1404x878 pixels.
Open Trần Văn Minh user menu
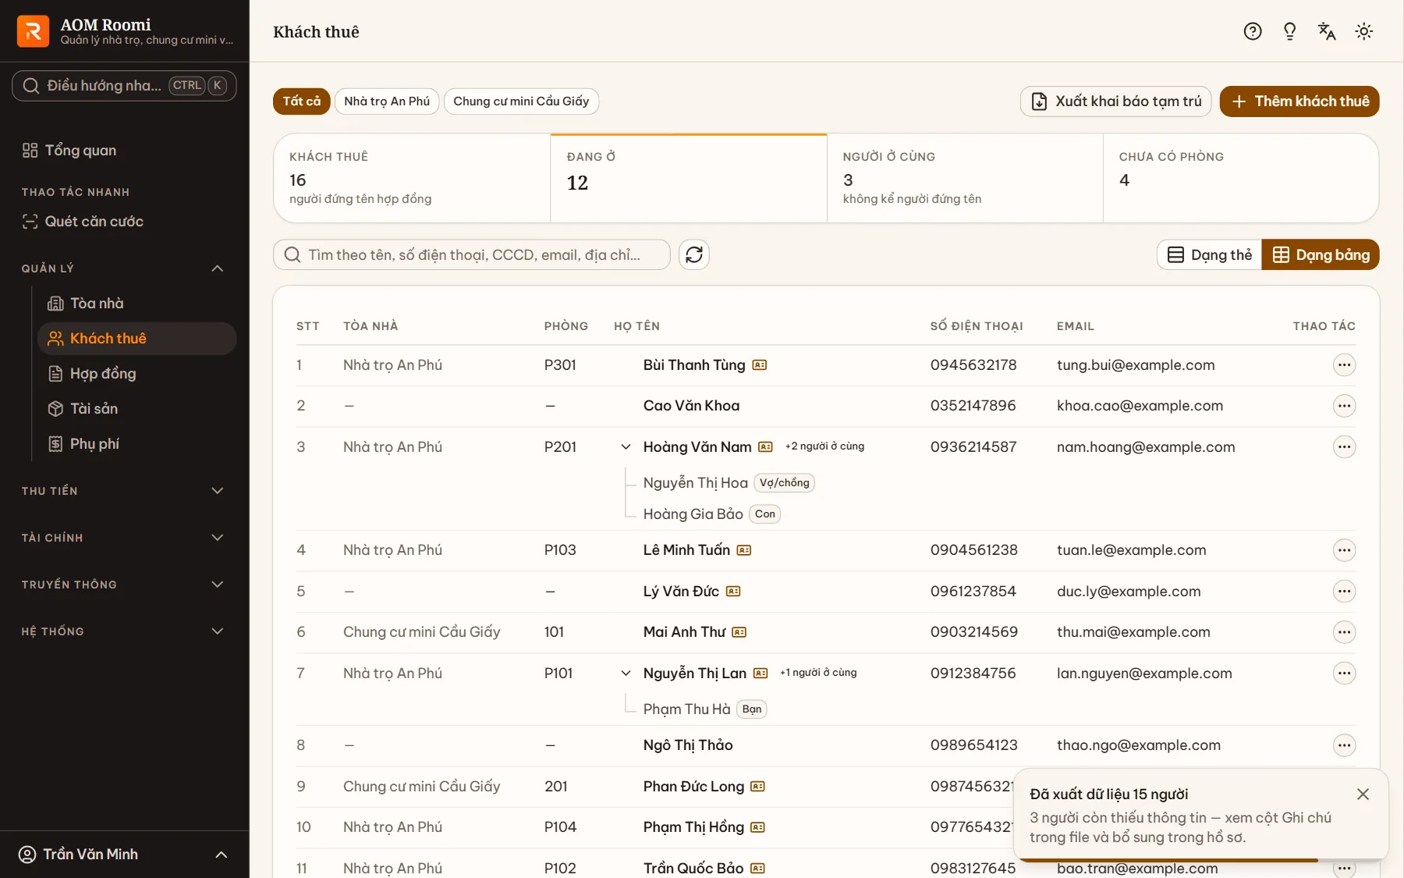(x=125, y=855)
